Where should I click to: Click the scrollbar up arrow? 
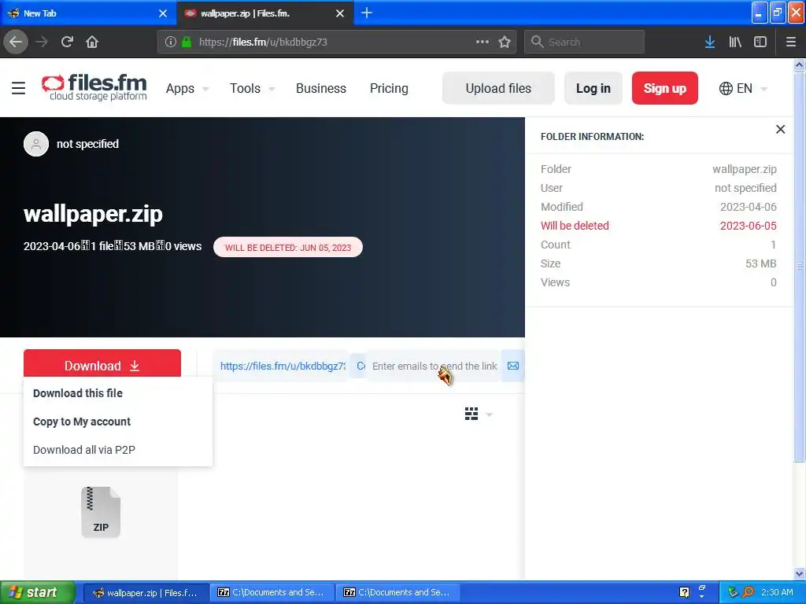[799, 64]
